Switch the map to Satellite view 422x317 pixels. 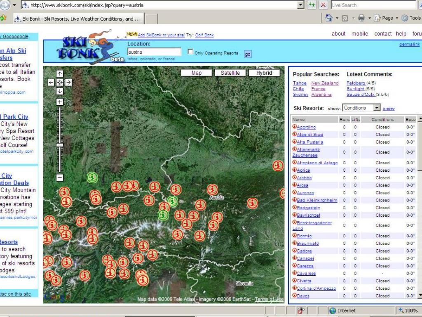230,73
